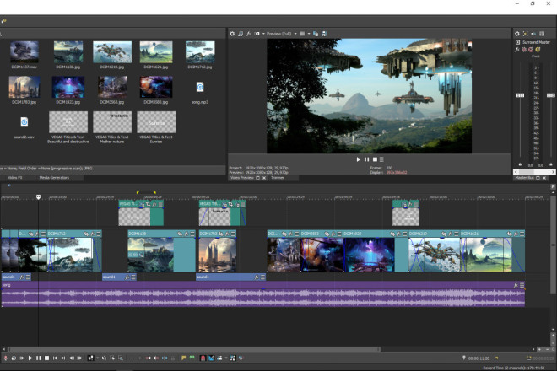The width and height of the screenshot is (557, 371).
Task: Open Video Output FX in preview toolbar
Action: point(249,34)
